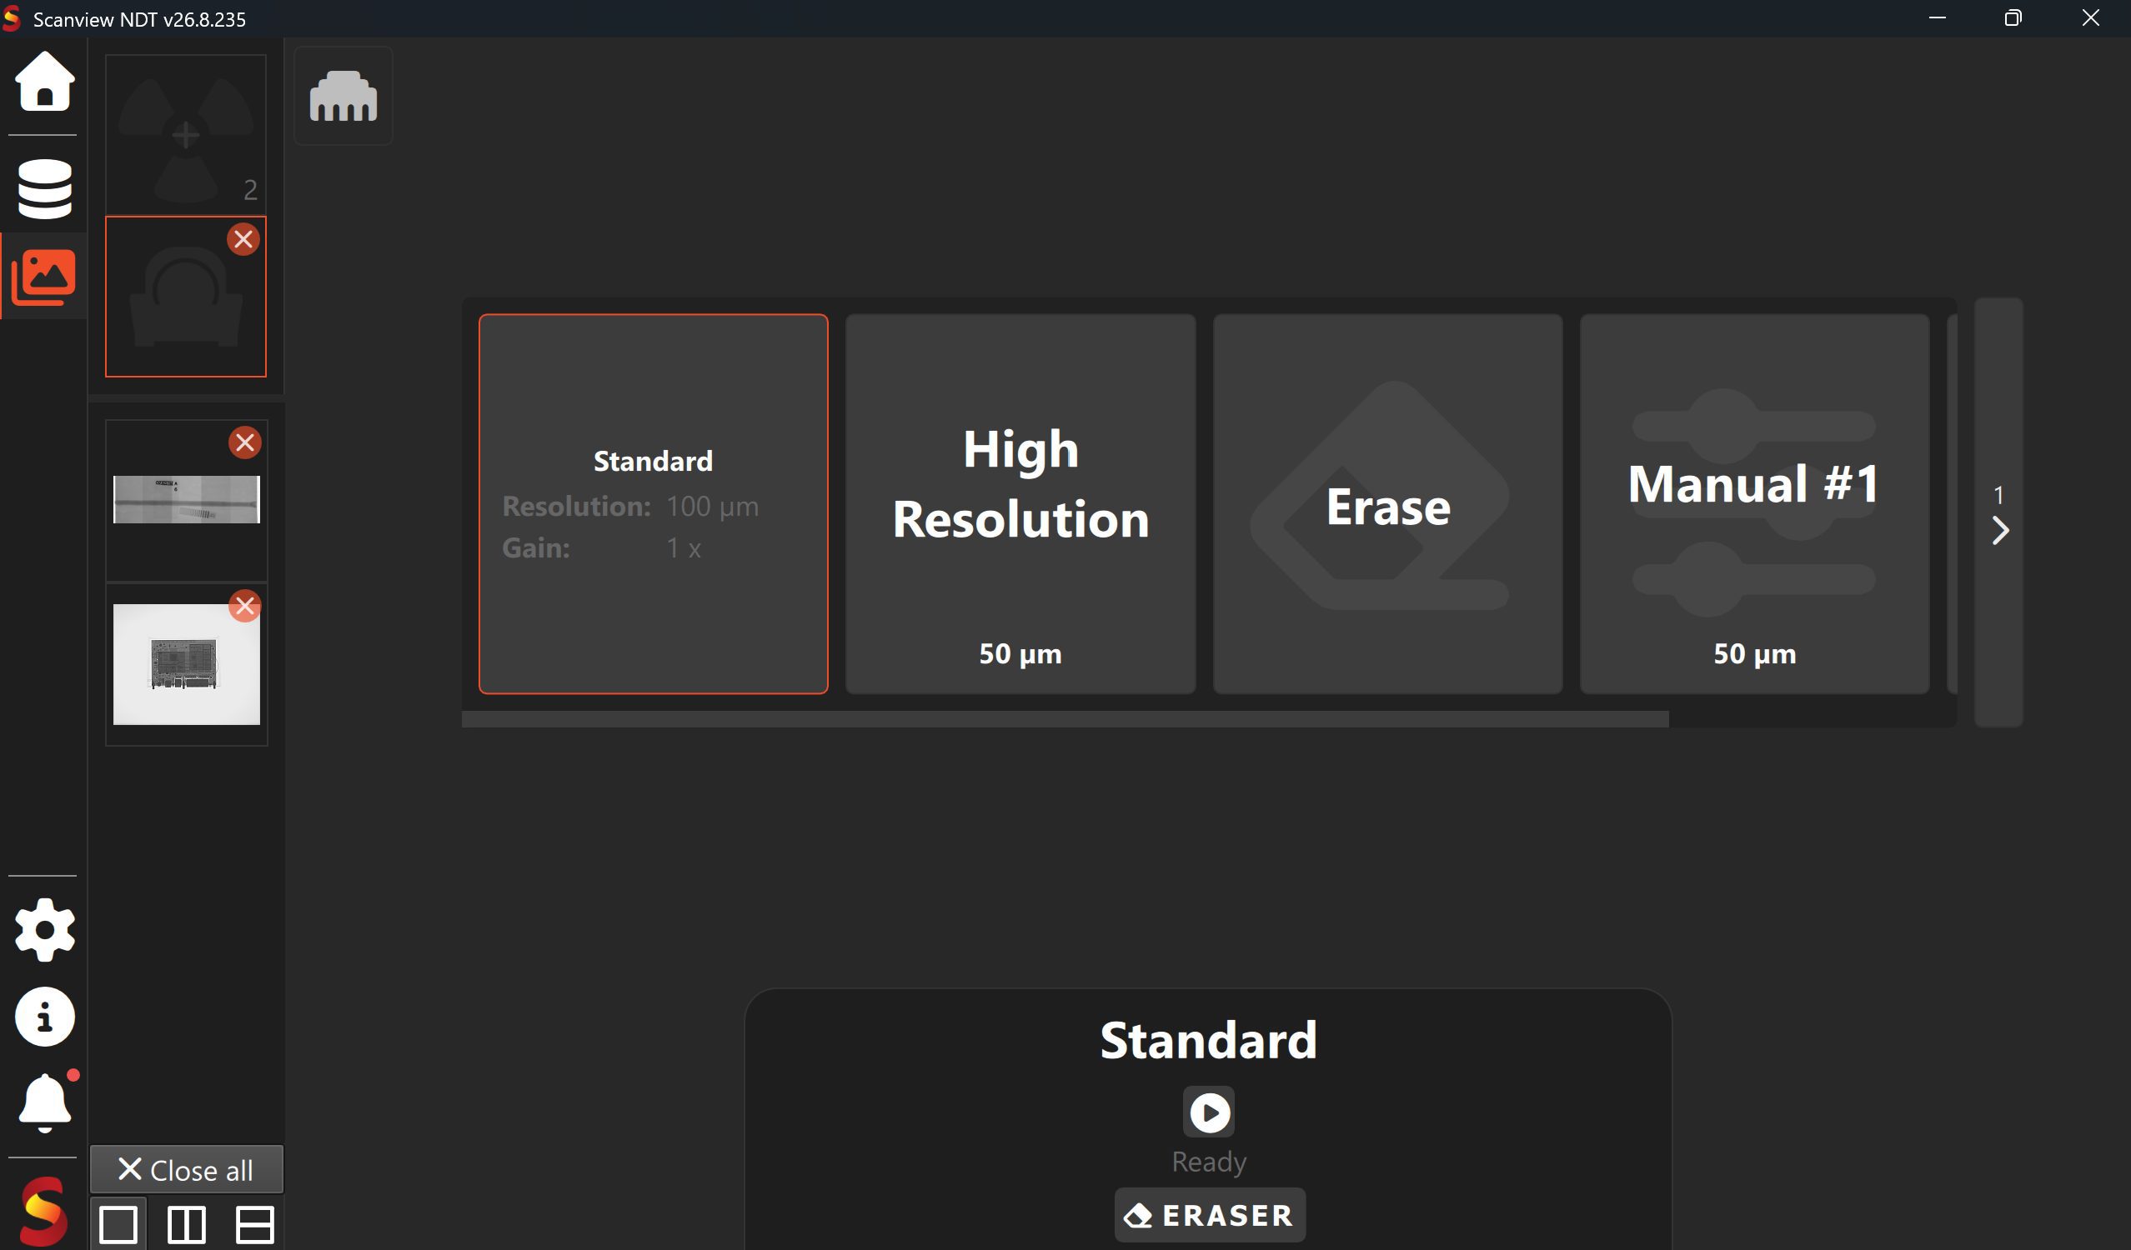2131x1250 pixels.
Task: Open the image viewer sidebar icon
Action: [x=44, y=277]
